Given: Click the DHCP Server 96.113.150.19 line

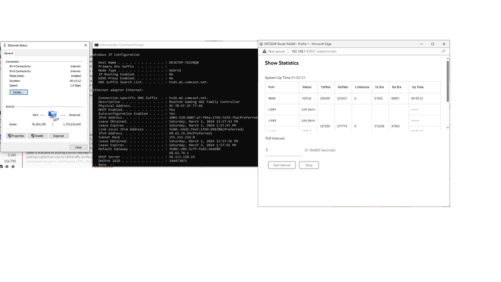Looking at the screenshot, I should pyautogui.click(x=146, y=157).
